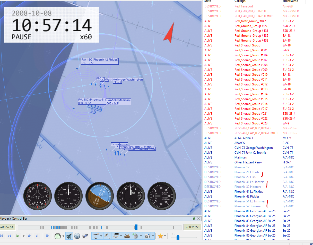Click the rewind double-arrow button

[x=9, y=236]
